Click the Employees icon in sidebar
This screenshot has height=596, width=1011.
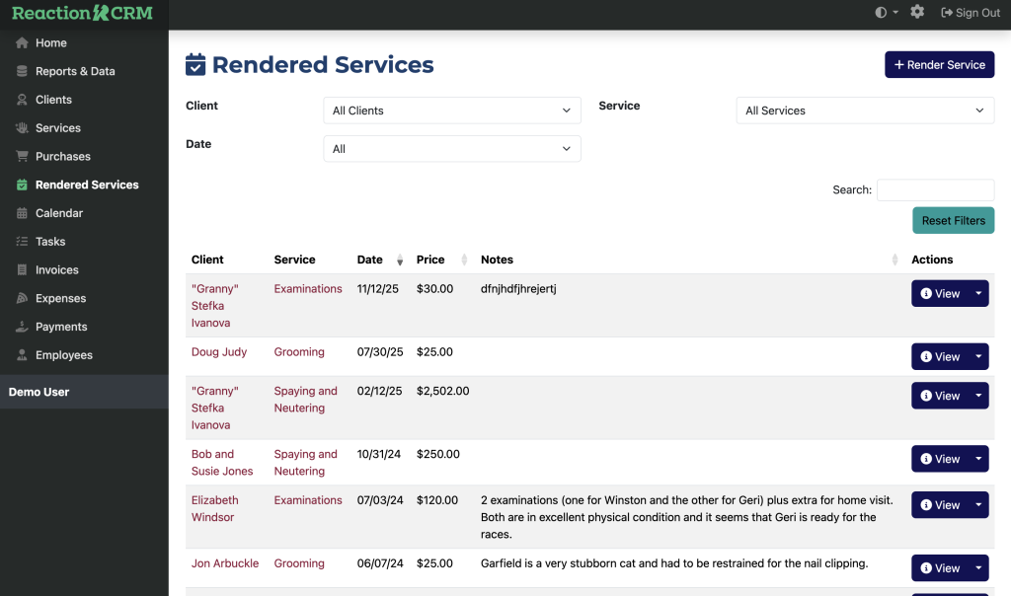tap(22, 355)
